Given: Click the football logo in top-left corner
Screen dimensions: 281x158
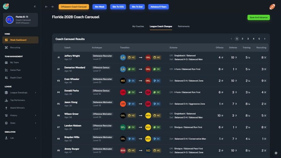Looking at the screenshot, I should (x=6, y=6).
